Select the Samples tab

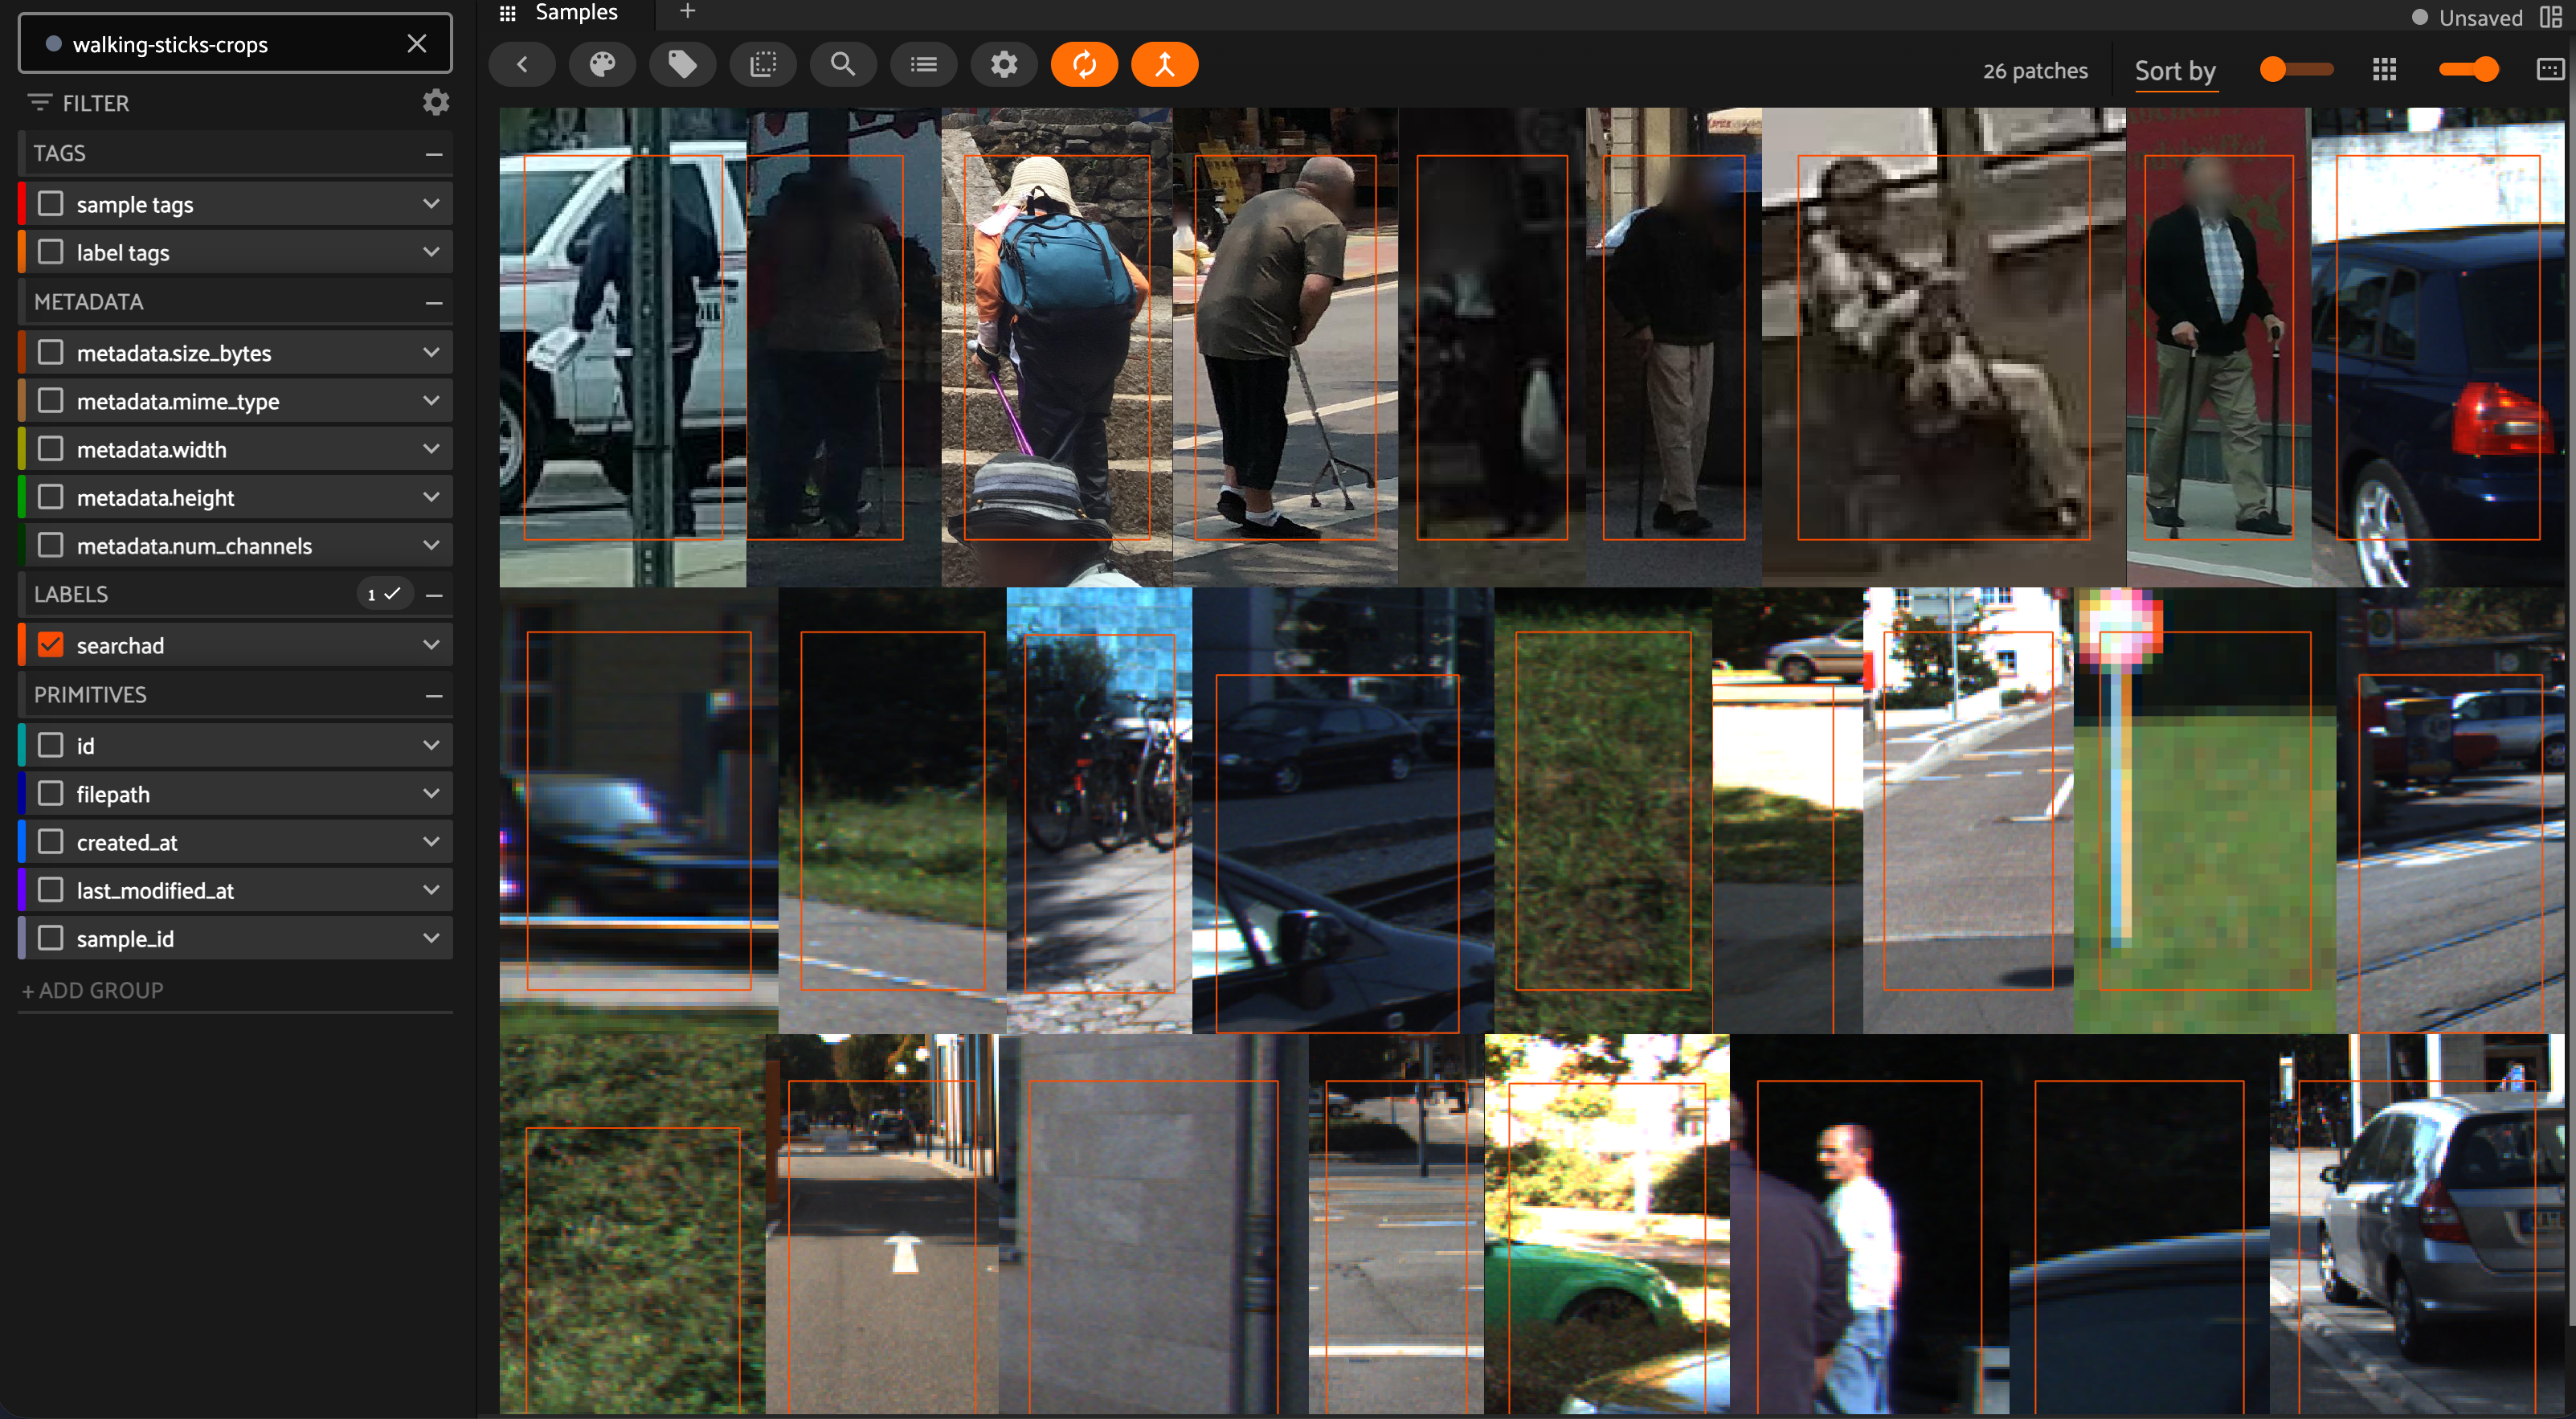pos(576,12)
